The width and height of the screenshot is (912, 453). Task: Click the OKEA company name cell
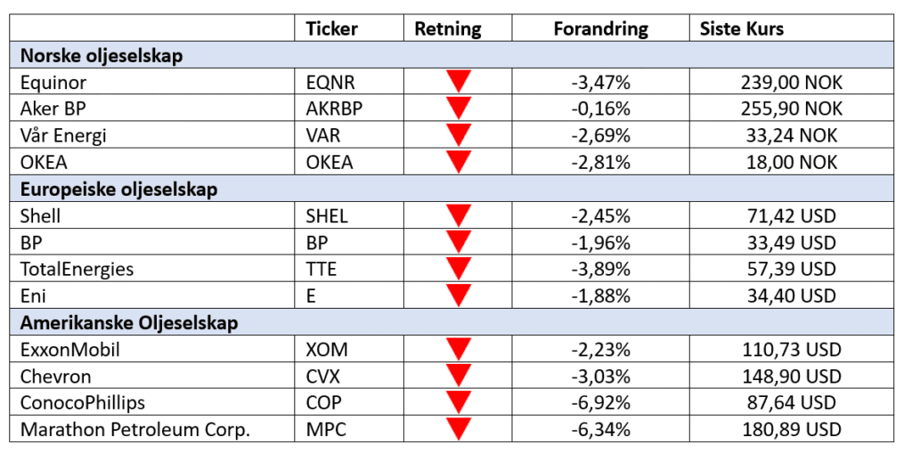(x=44, y=163)
